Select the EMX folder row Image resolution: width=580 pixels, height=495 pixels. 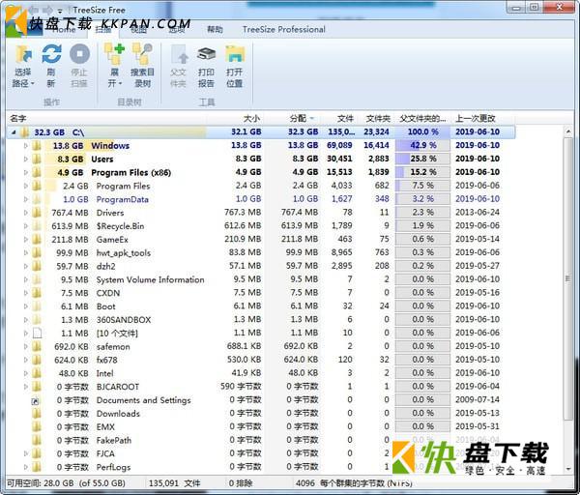tap(263, 426)
